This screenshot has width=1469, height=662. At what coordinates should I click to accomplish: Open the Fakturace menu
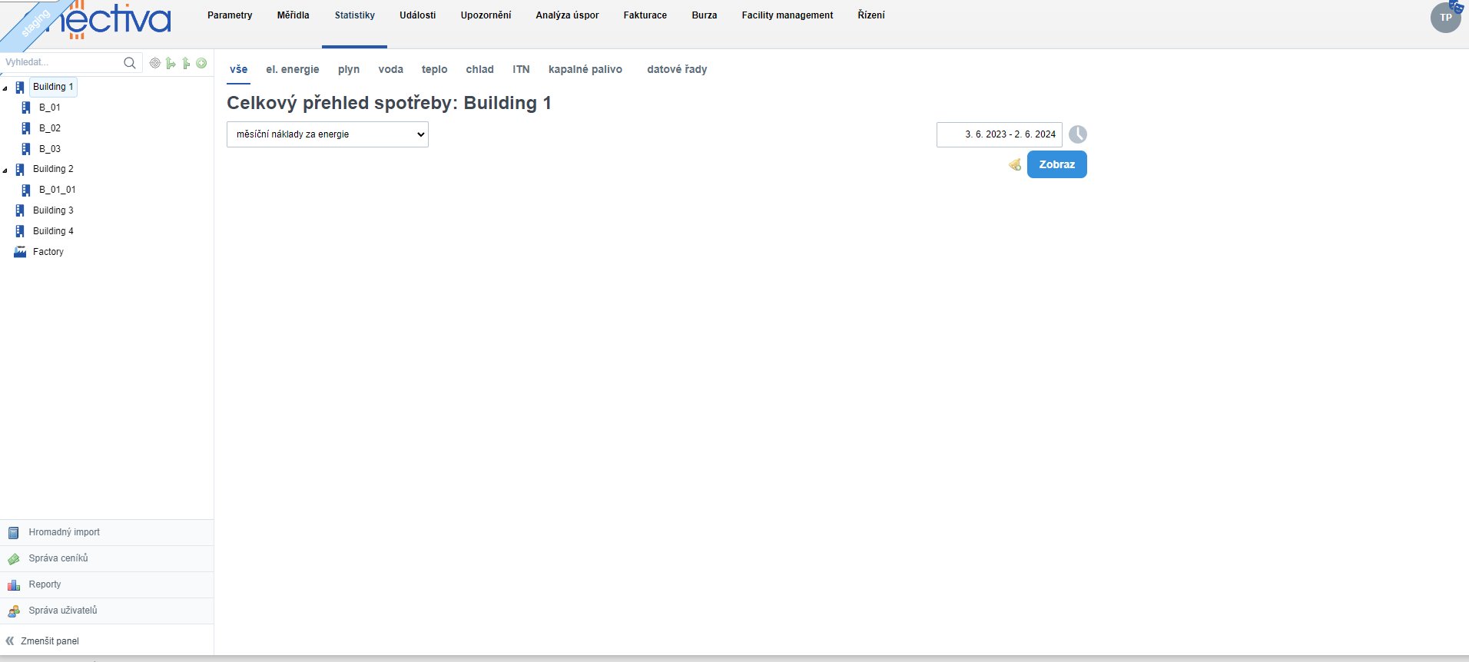tap(645, 15)
